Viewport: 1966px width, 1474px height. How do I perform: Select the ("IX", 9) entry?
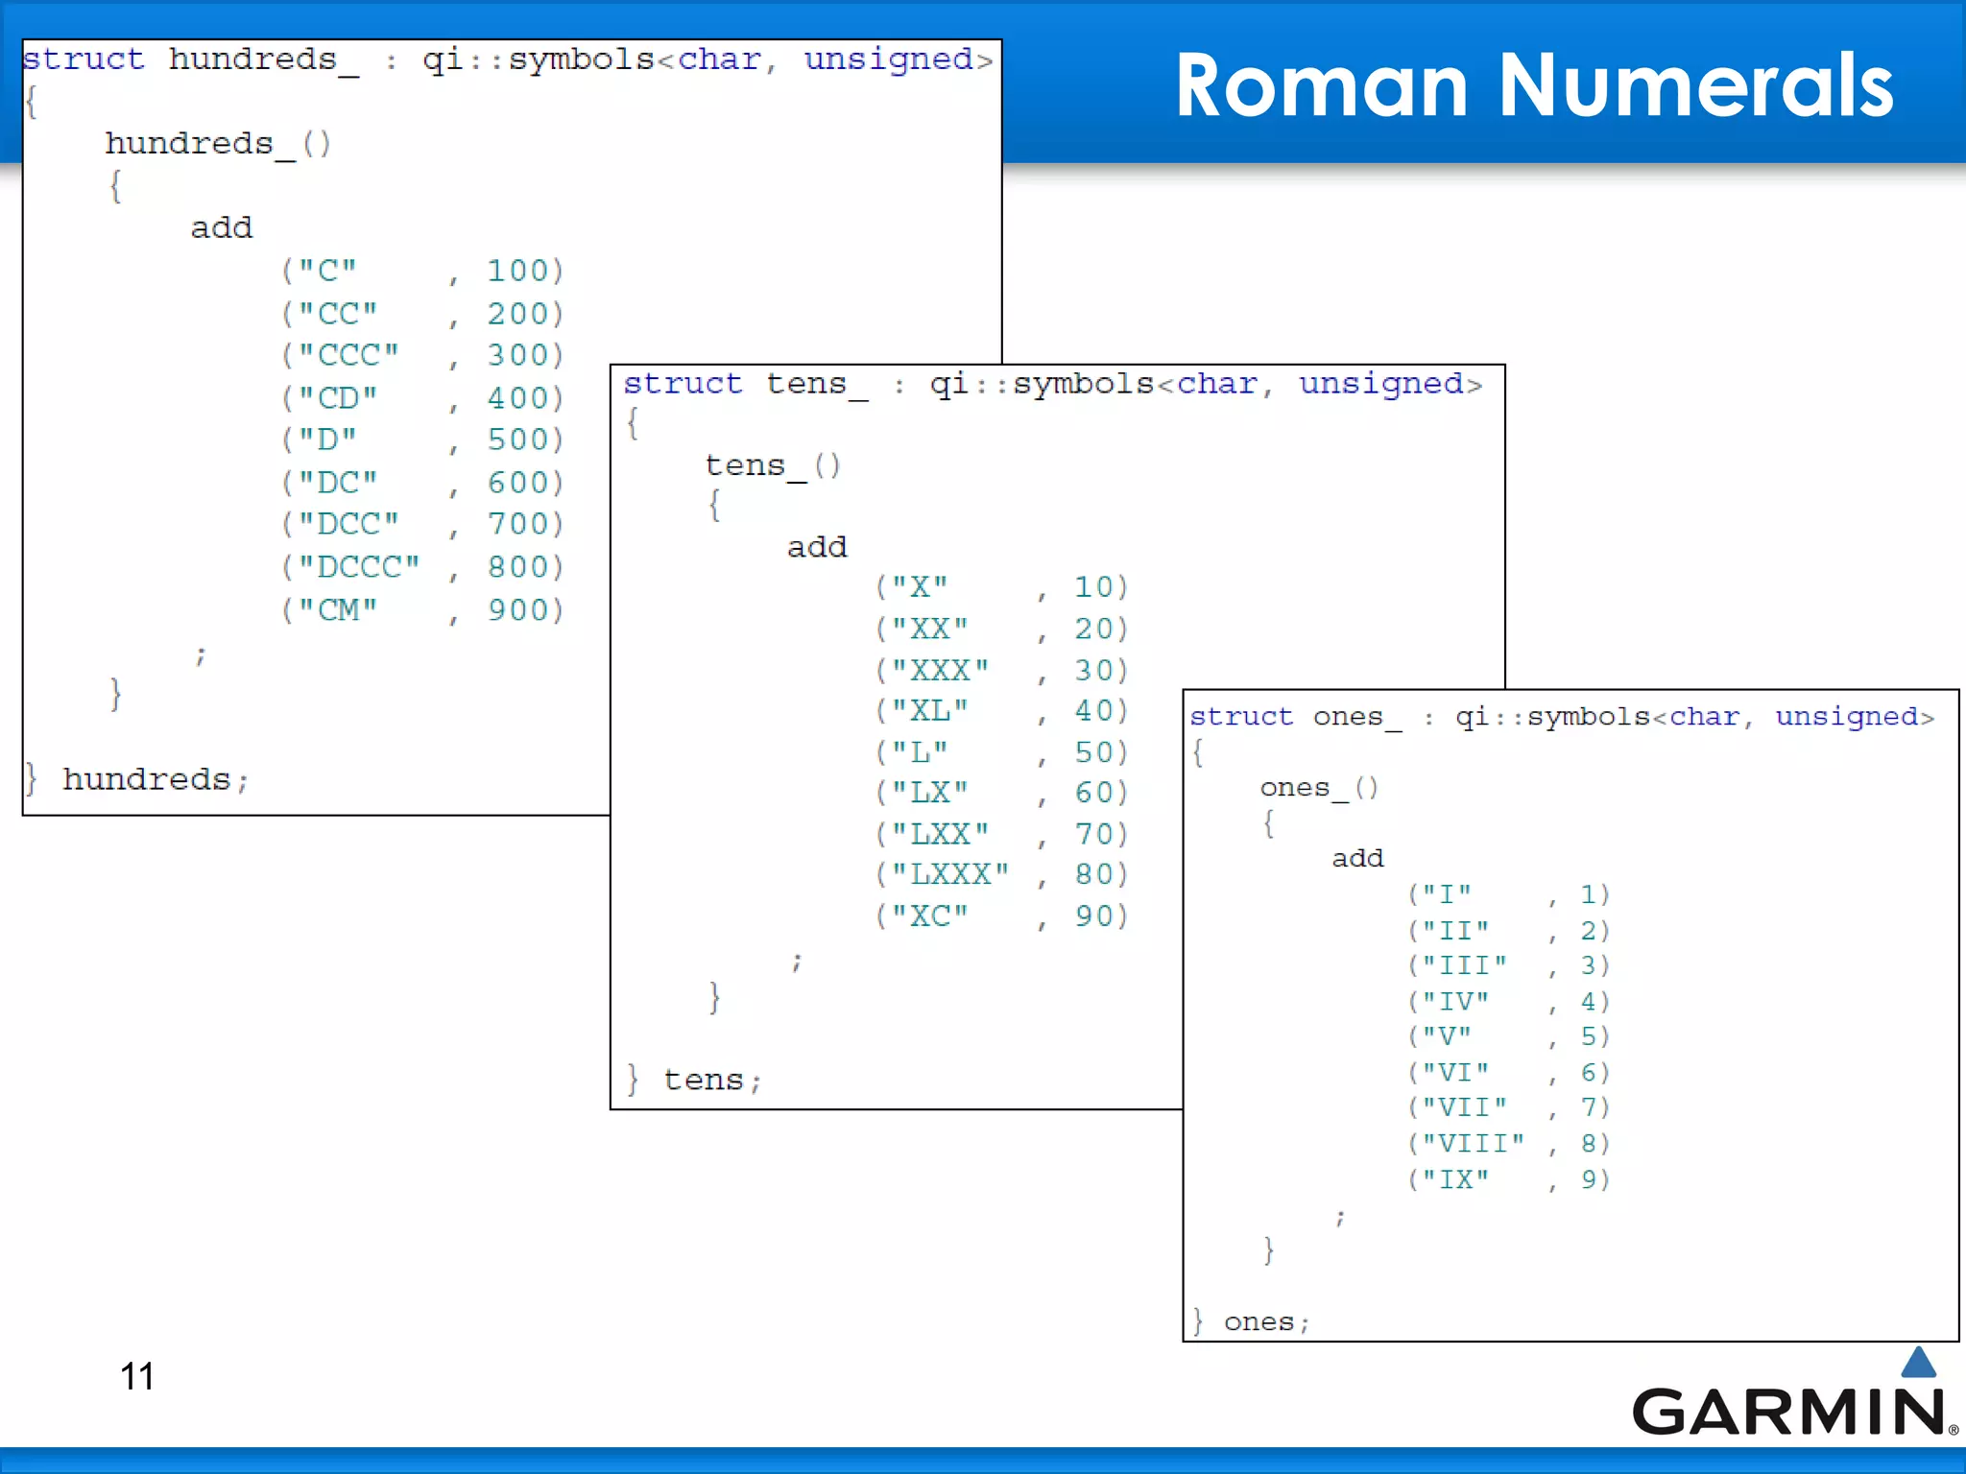point(1509,1178)
